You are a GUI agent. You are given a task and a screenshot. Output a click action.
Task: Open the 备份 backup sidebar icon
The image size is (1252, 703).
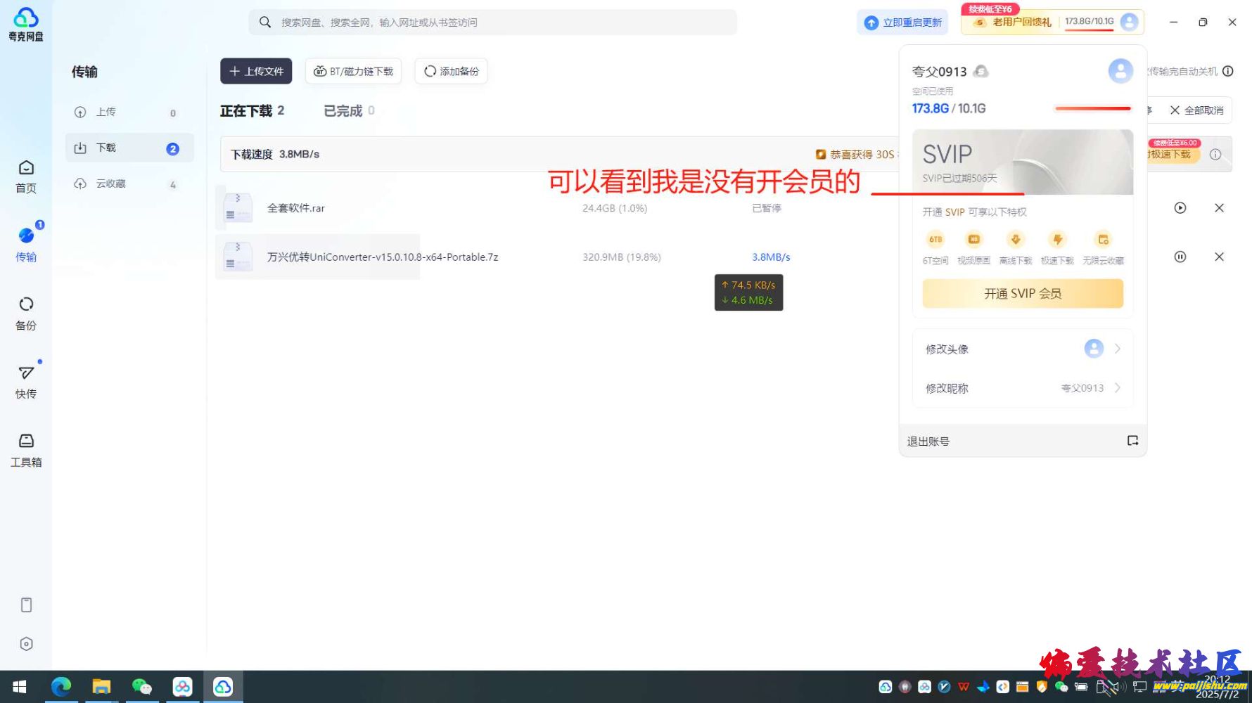(26, 313)
